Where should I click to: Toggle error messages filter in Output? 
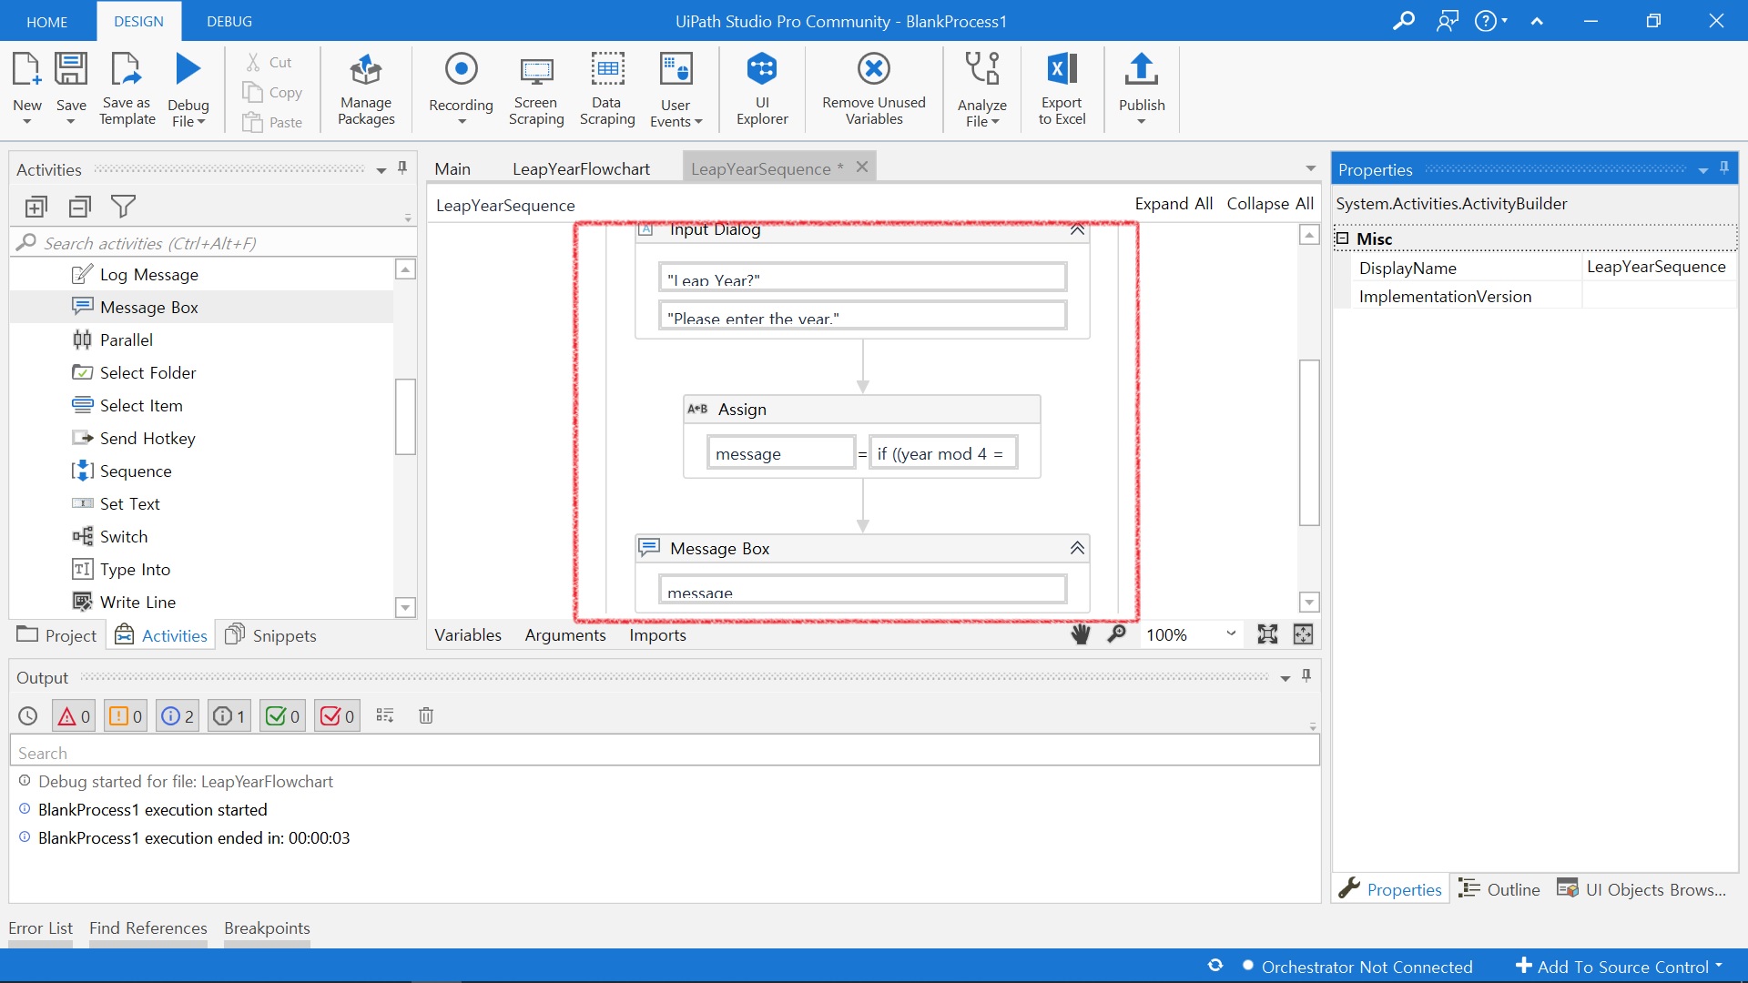[74, 716]
